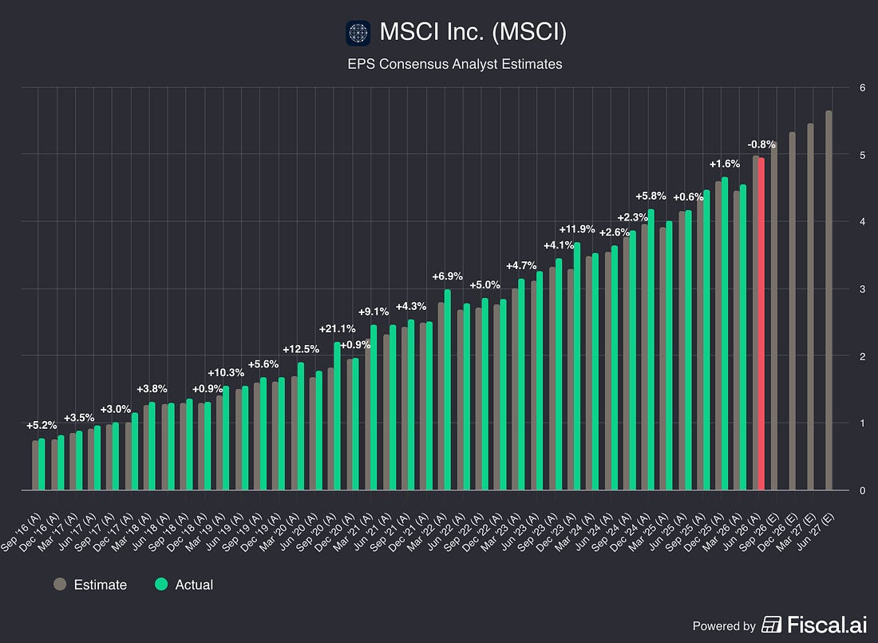Image resolution: width=878 pixels, height=643 pixels.
Task: Toggle the Estimate legend series
Action: pos(90,584)
